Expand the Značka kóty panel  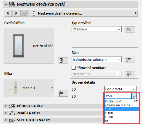[6, 113]
